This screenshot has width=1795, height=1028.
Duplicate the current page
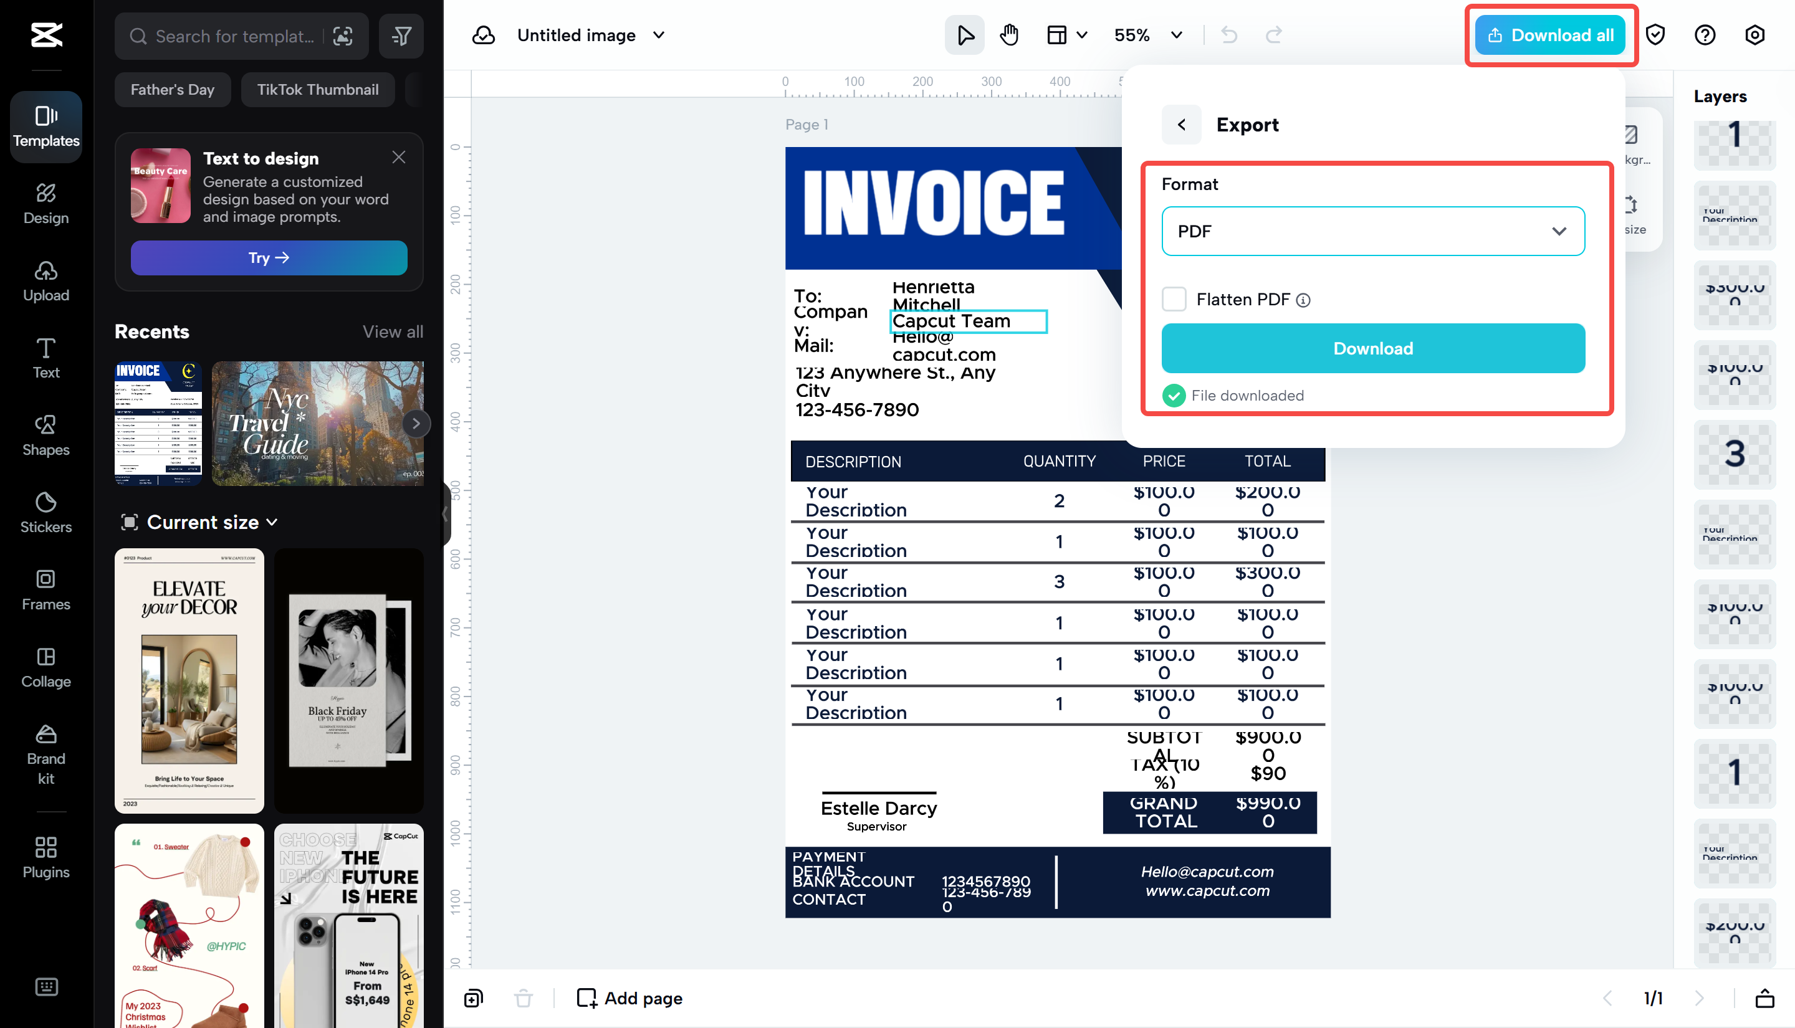472,997
